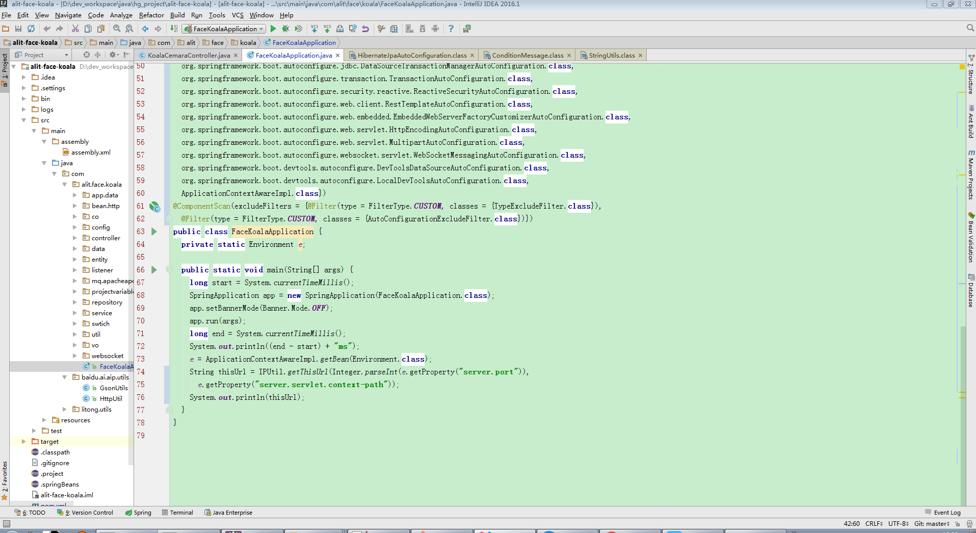This screenshot has width=976, height=533.
Task: Open Settings via the wrench toolbar icon
Action: pos(381,29)
